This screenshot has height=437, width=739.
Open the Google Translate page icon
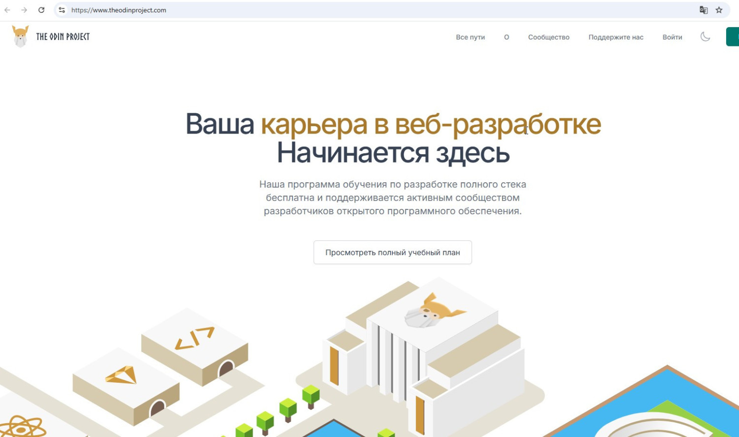(704, 10)
